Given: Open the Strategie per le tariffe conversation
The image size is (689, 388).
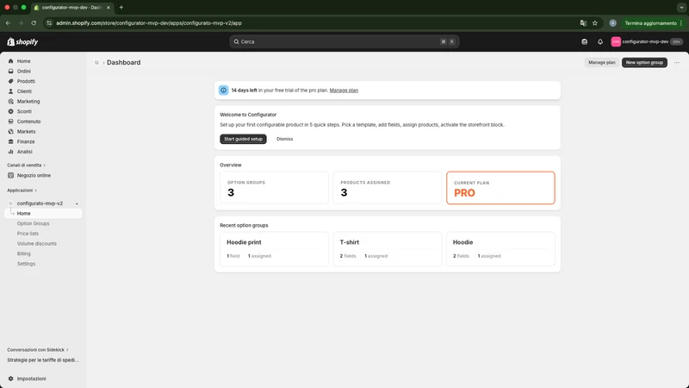Looking at the screenshot, I should pos(42,360).
